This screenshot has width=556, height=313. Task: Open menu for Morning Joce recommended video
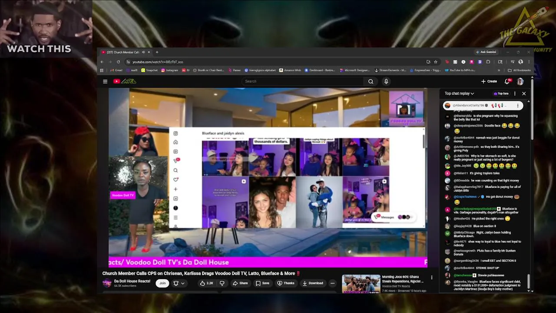pyautogui.click(x=431, y=277)
